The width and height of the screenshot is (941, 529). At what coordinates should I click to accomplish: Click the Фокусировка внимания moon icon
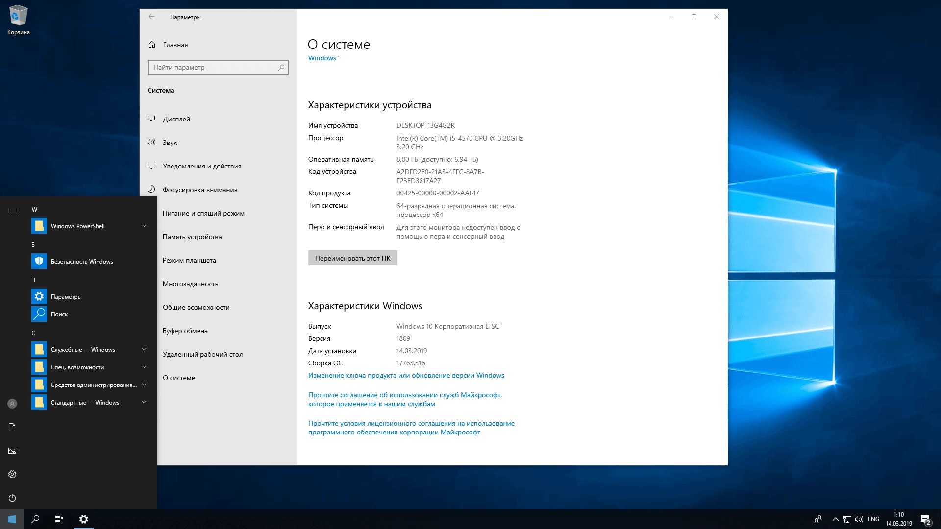coord(151,190)
